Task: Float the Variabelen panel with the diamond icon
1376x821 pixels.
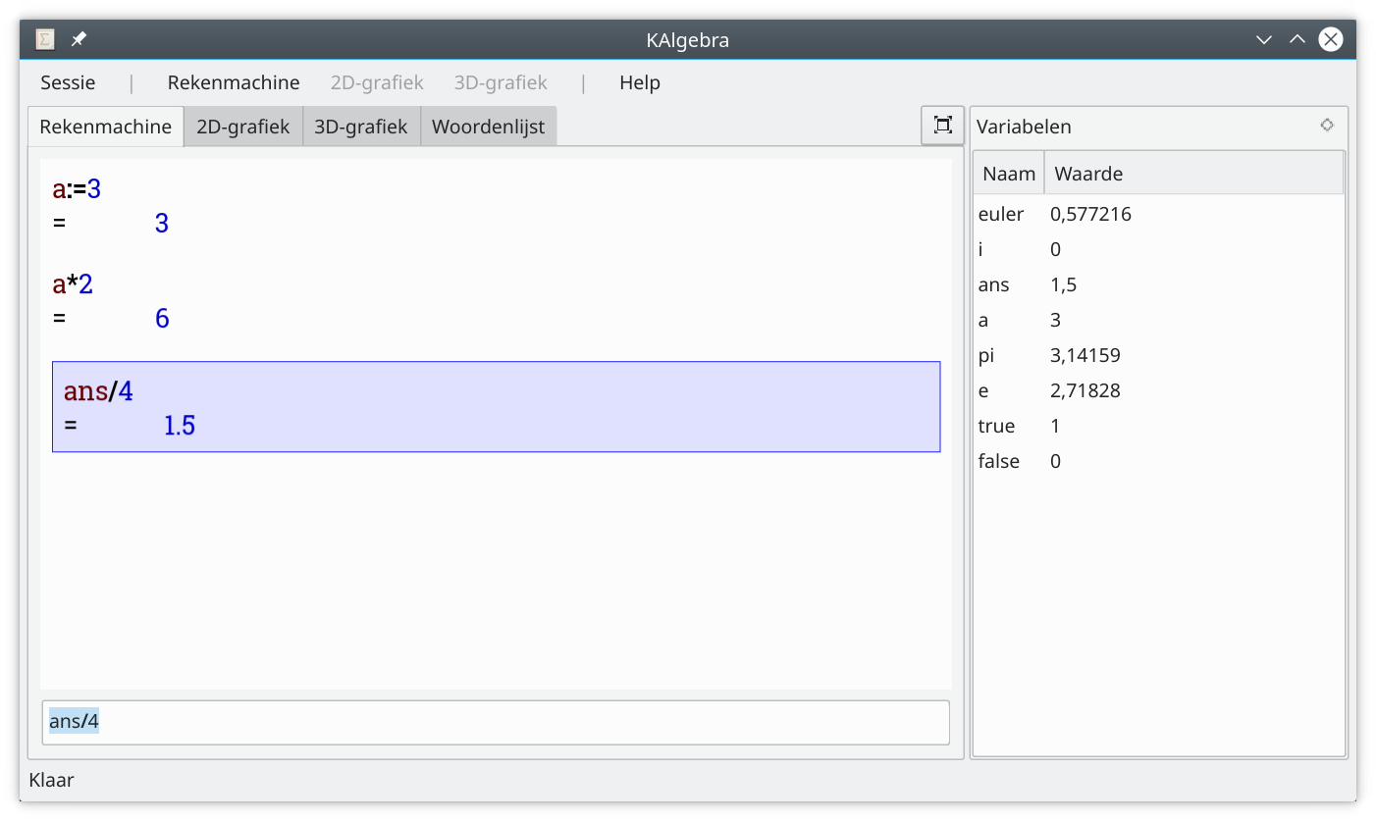Action: tap(1327, 125)
